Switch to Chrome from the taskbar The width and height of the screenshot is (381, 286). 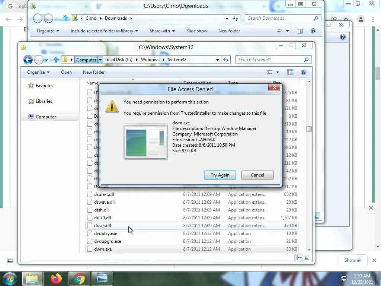79,279
